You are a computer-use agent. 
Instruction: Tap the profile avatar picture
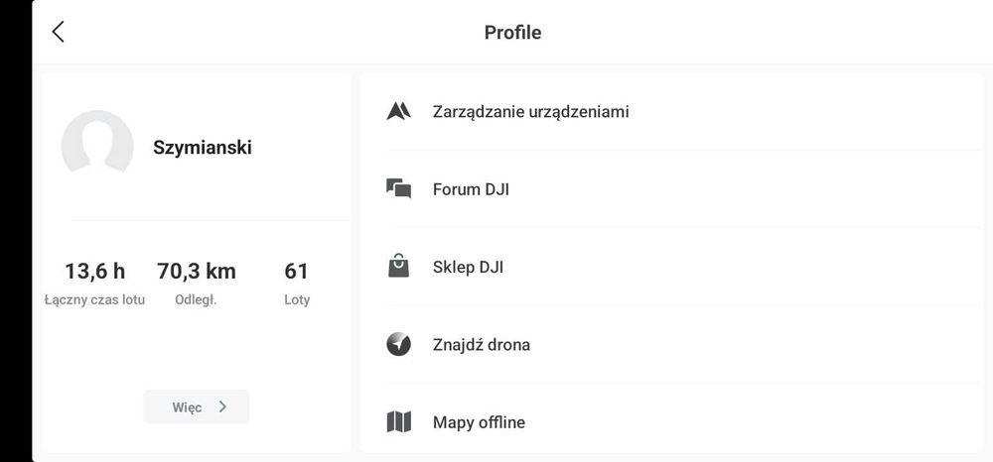pos(97,146)
